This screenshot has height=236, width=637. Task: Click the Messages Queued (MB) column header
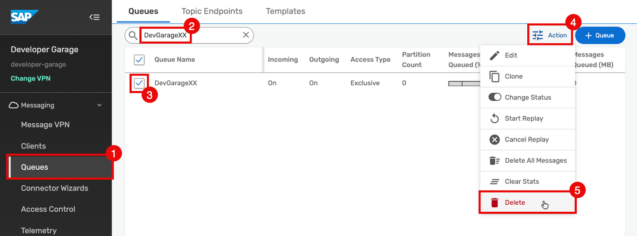[x=594, y=59]
